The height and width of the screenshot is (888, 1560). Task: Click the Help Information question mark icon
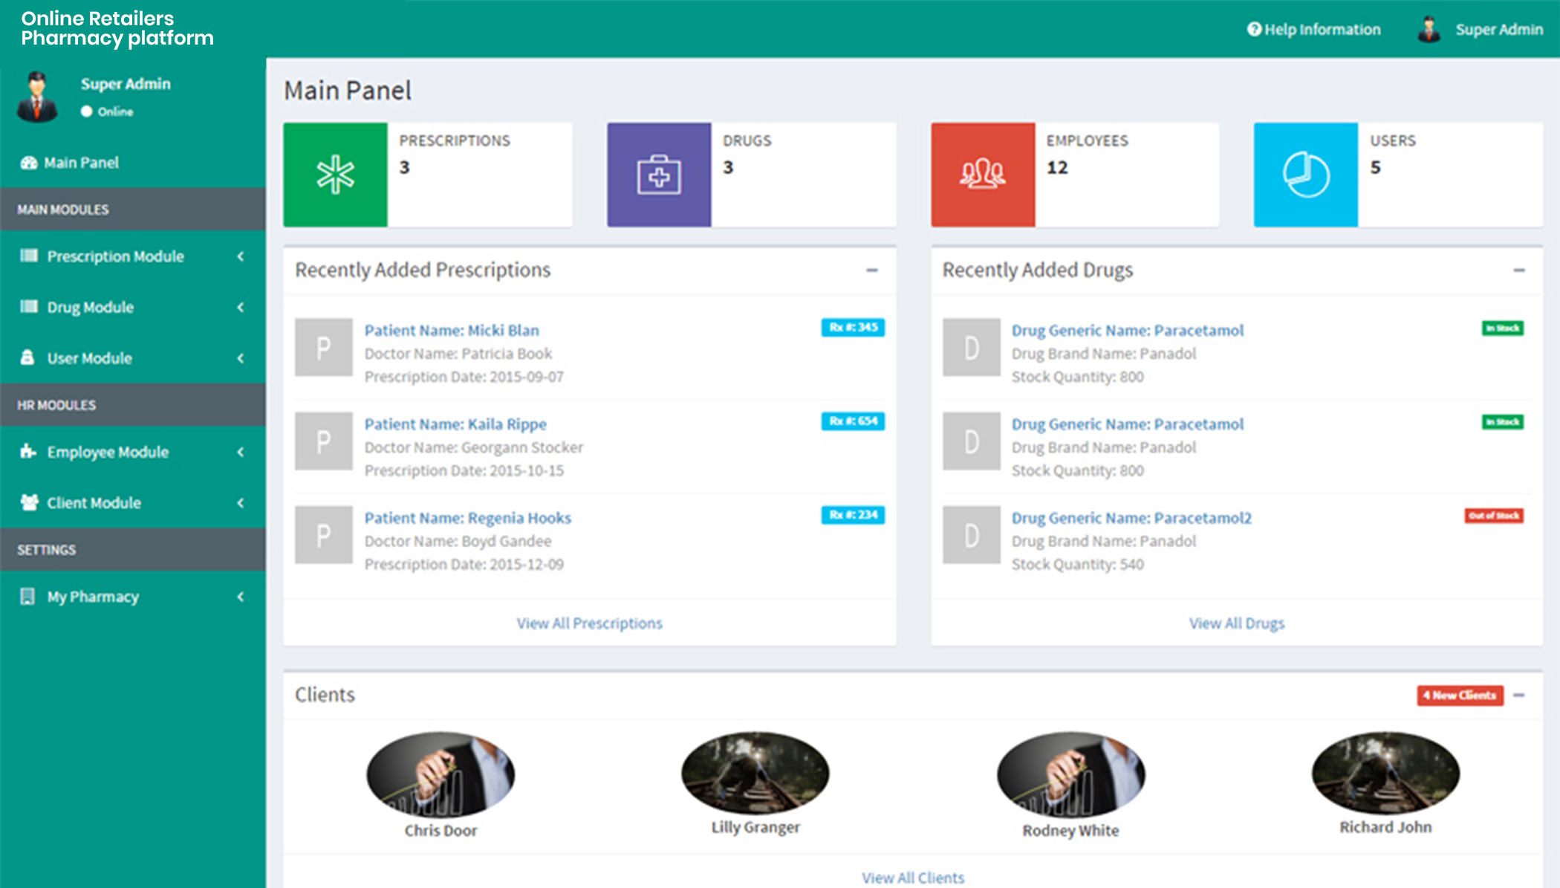[1254, 30]
